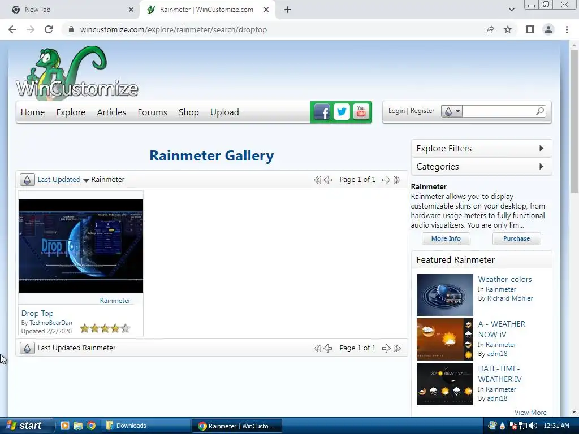This screenshot has width=579, height=434.
Task: Click the browser back arrow
Action: click(x=12, y=29)
